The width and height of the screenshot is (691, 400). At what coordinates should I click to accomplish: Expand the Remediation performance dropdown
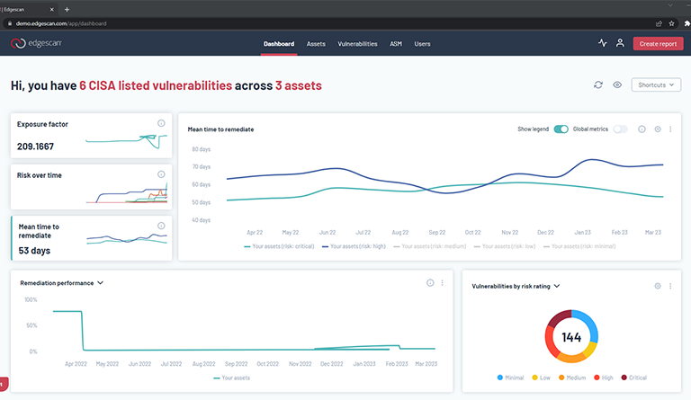[x=101, y=283]
